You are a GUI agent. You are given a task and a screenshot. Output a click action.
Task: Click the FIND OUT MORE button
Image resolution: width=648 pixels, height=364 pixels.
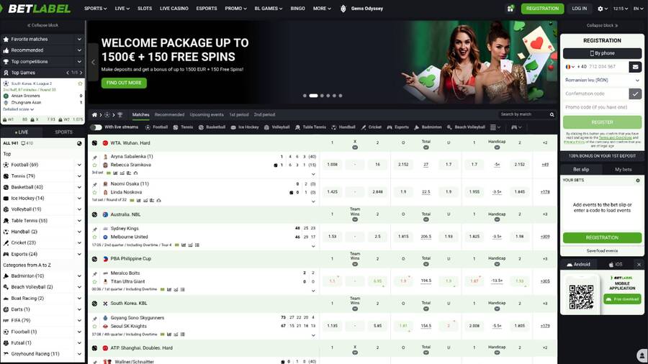(x=124, y=83)
